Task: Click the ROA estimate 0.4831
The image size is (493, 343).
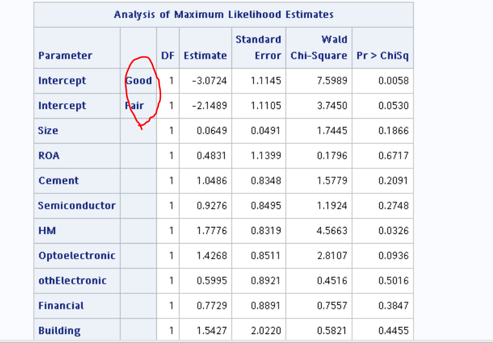Action: [x=211, y=155]
